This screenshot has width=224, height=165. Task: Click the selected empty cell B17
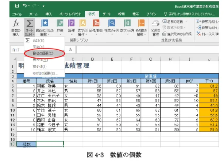coord(50,144)
